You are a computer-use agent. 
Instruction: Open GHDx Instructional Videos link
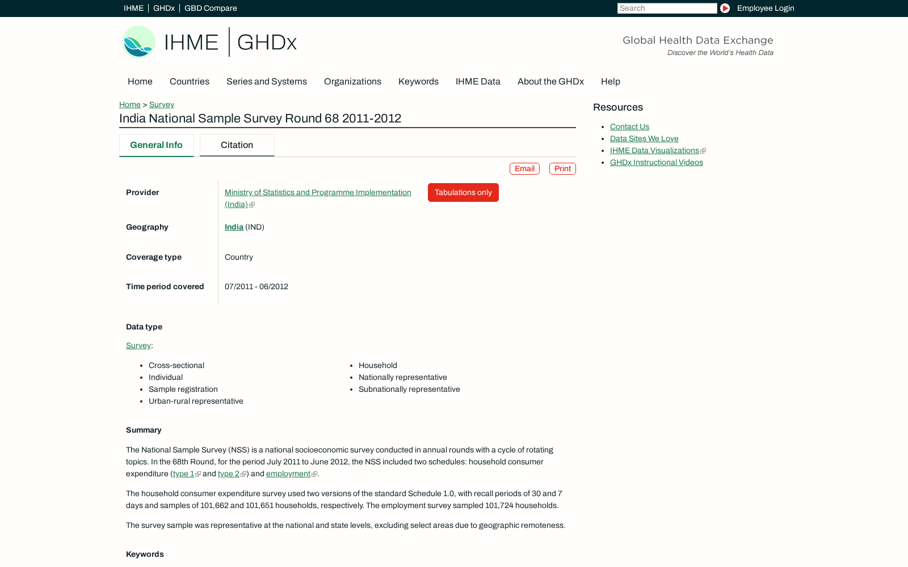tap(657, 162)
